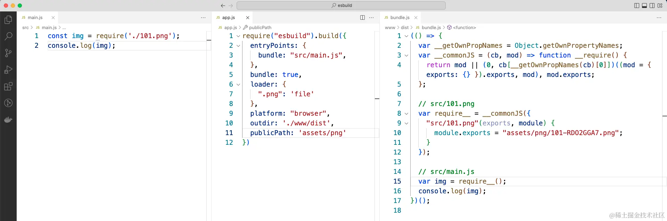The image size is (667, 221).
Task: Open Source Control view in activity bar
Action: pos(8,53)
